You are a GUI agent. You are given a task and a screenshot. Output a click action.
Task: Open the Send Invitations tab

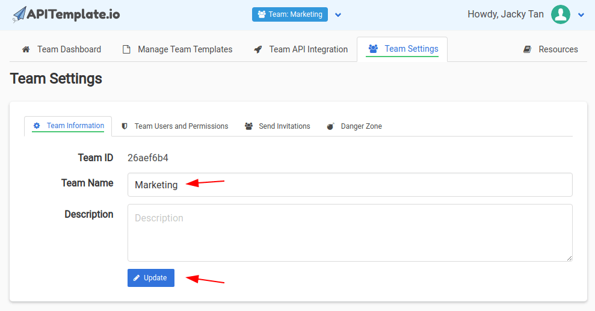point(284,126)
